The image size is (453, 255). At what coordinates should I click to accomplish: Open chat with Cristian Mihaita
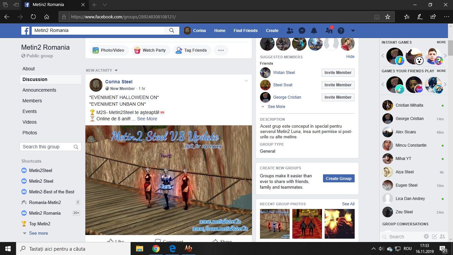[413, 105]
